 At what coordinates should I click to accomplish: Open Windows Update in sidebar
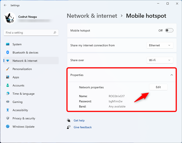tap(31, 126)
